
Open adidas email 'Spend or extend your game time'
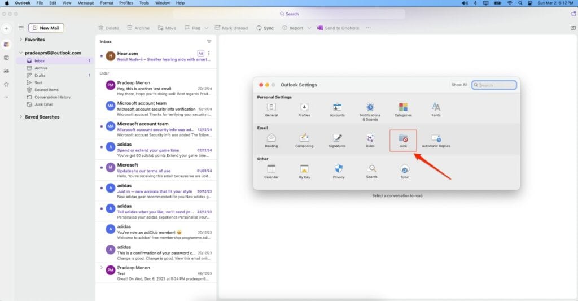pyautogui.click(x=156, y=150)
